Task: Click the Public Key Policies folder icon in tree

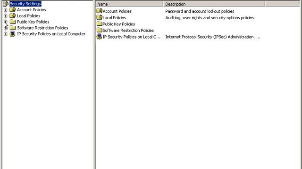Action: point(13,22)
